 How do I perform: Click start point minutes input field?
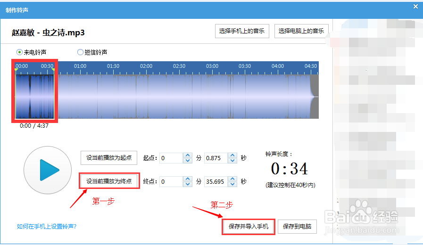[171, 158]
